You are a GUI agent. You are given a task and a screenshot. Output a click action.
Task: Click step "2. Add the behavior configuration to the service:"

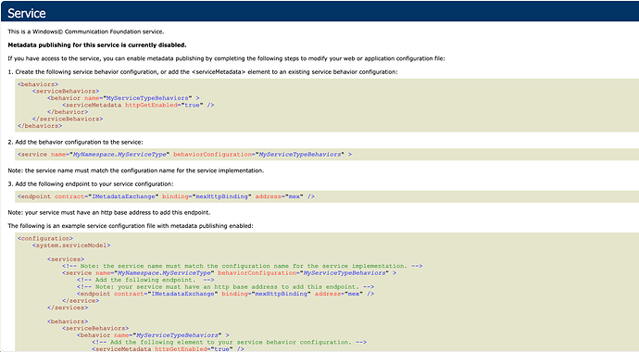tap(75, 142)
